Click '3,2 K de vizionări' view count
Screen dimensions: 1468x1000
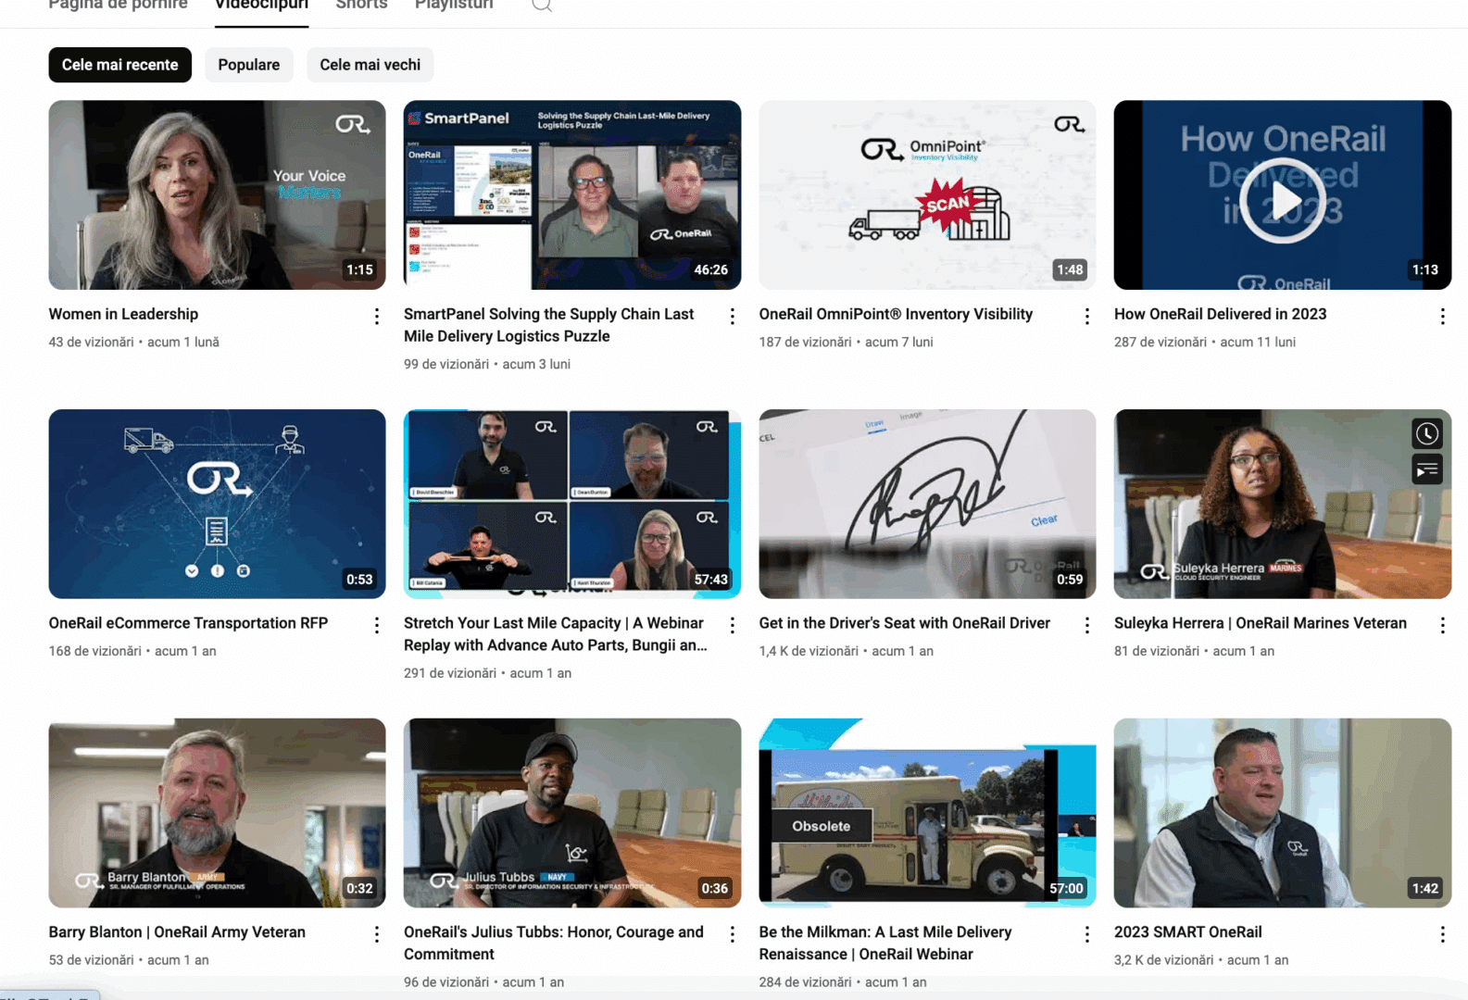click(x=1163, y=960)
